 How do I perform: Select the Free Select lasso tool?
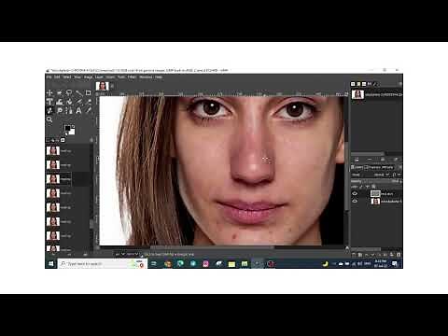pyautogui.click(x=69, y=92)
